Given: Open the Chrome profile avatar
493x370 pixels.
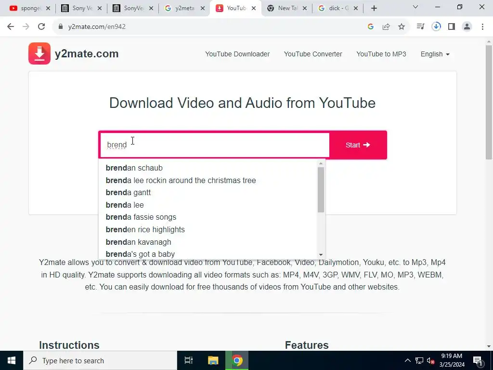Looking at the screenshot, I should [467, 27].
